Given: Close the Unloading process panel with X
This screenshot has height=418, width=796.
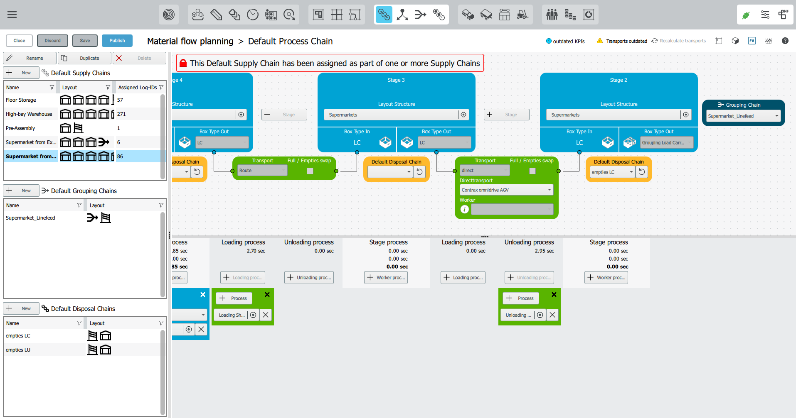Looking at the screenshot, I should click(x=554, y=295).
